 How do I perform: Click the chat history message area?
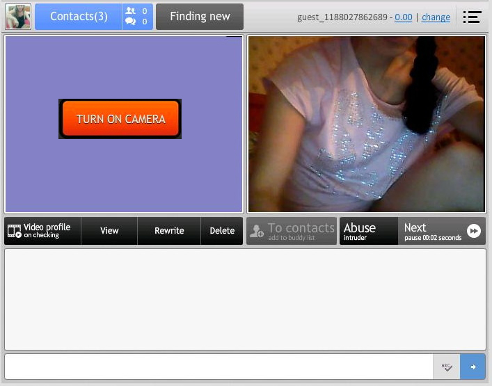click(245, 299)
